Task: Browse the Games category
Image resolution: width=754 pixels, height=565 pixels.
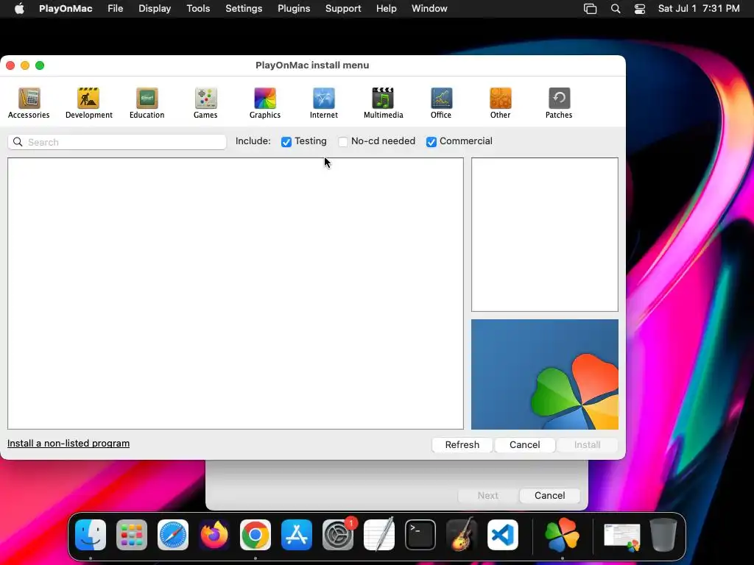Action: [x=206, y=103]
